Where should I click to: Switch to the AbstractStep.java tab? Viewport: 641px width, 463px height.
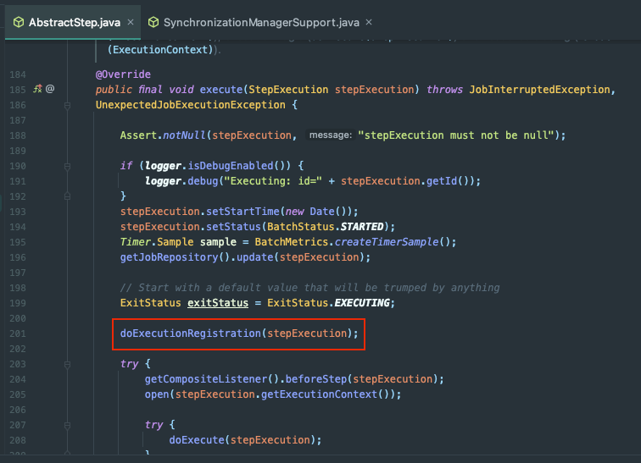click(x=73, y=22)
